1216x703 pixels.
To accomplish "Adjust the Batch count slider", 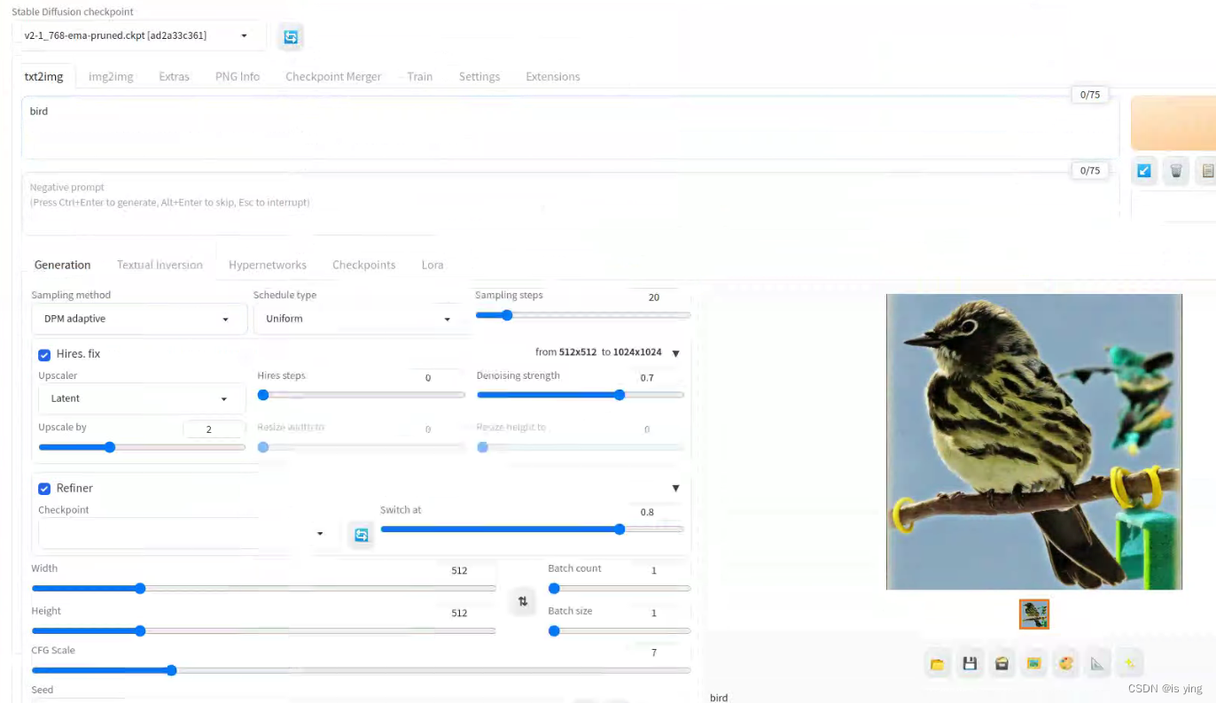I will [619, 588].
